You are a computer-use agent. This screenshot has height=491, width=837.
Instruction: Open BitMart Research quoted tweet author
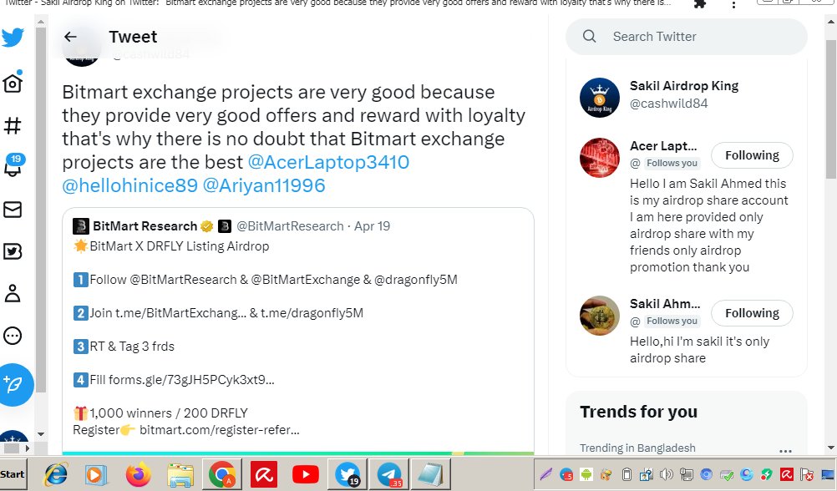(145, 225)
